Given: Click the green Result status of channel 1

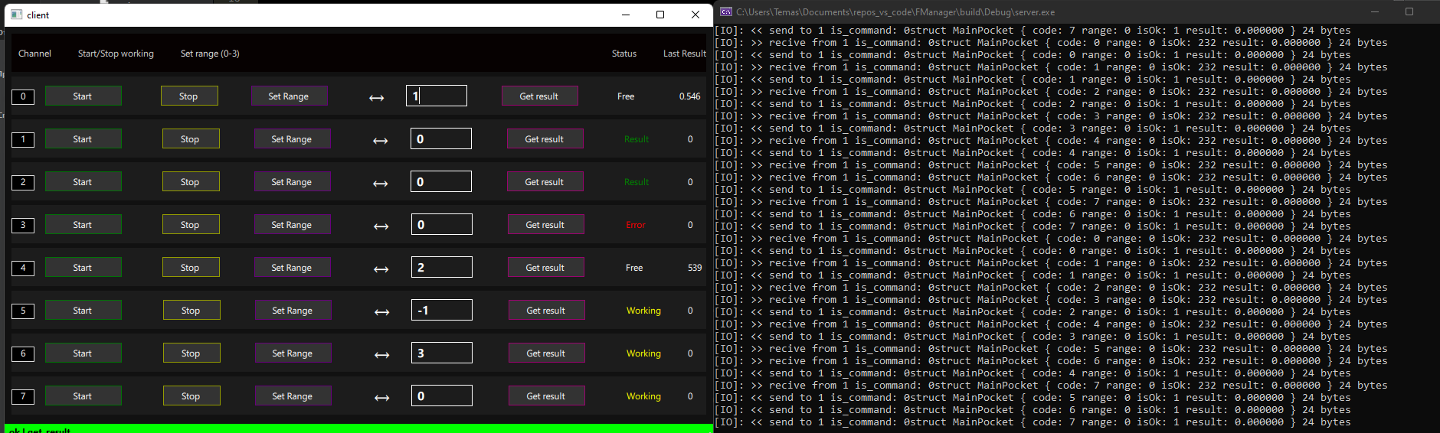Looking at the screenshot, I should (x=637, y=139).
